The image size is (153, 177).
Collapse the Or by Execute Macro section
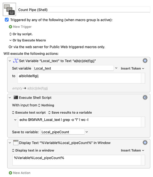coord(10,40)
